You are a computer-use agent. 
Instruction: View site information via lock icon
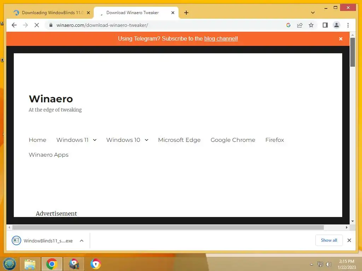point(51,25)
